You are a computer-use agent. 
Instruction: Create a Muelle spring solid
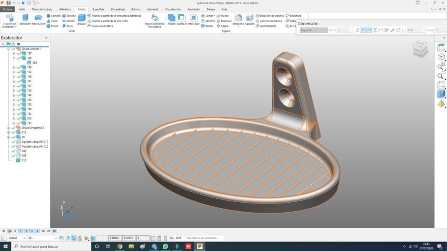pos(69,21)
